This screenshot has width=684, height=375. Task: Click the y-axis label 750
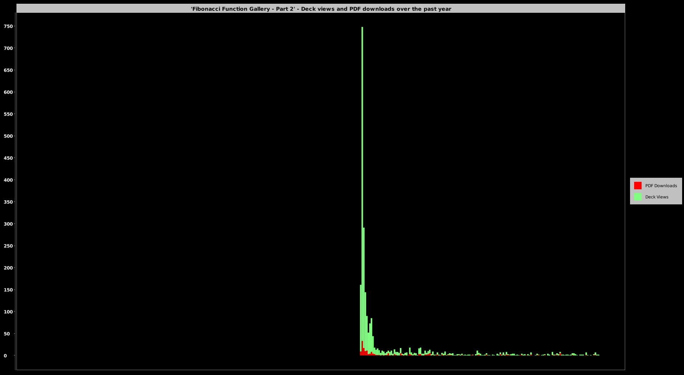(x=8, y=26)
